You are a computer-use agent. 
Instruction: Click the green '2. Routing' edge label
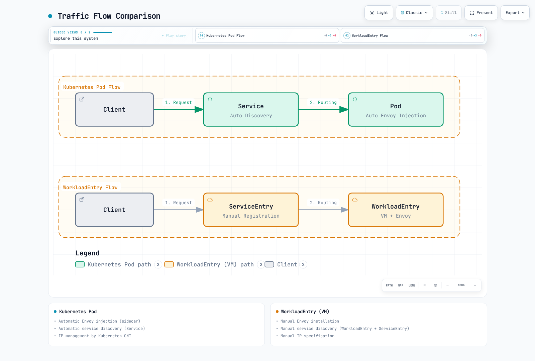323,103
